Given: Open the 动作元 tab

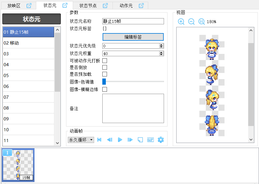Looking at the screenshot, I should pyautogui.click(x=126, y=6).
